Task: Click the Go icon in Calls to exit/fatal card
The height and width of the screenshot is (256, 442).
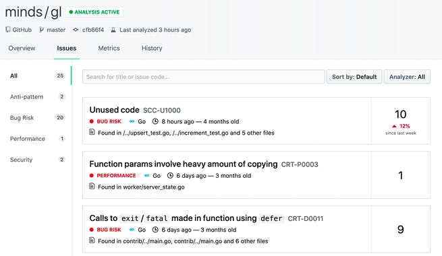Action: pos(132,230)
